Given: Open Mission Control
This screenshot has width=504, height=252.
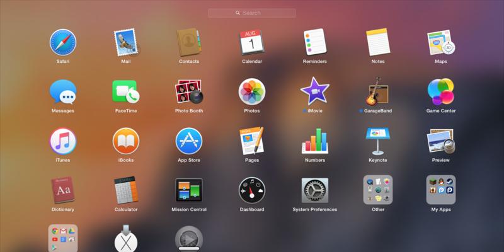Looking at the screenshot, I should 189,190.
